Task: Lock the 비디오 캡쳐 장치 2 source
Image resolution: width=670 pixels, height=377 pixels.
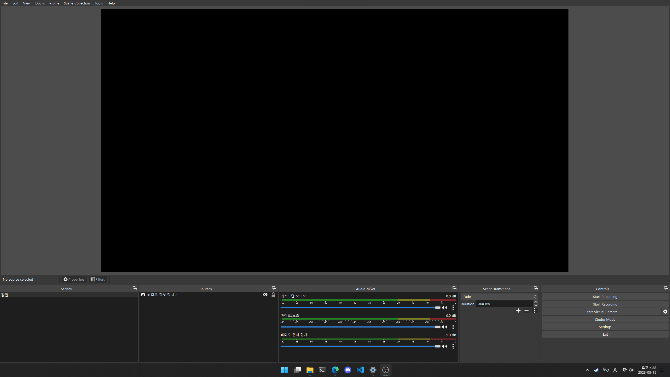Action: (x=273, y=295)
